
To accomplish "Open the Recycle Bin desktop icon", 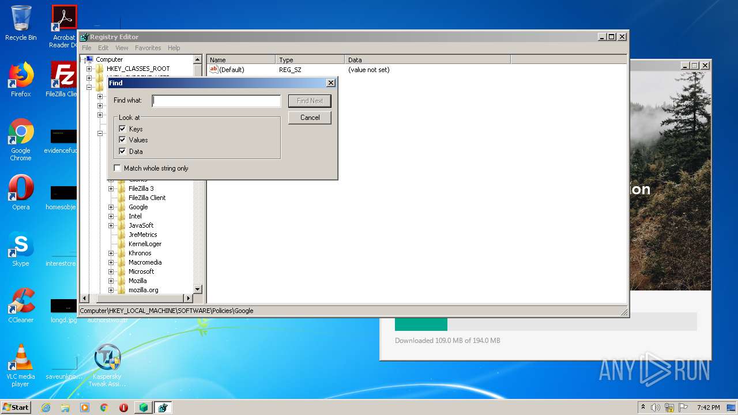I will 21,23.
